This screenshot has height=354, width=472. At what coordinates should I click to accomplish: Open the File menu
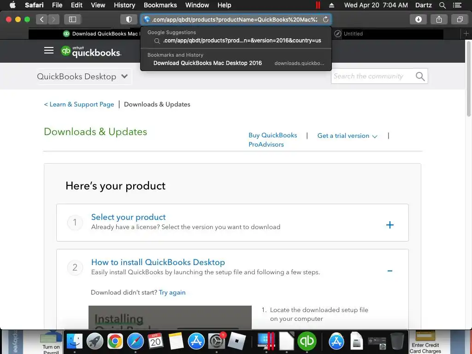click(x=57, y=5)
